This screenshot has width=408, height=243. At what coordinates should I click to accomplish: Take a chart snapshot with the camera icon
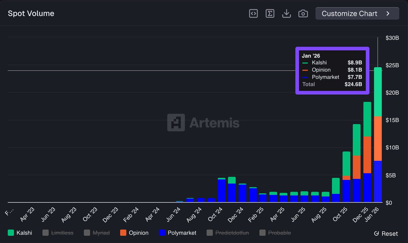pos(303,14)
